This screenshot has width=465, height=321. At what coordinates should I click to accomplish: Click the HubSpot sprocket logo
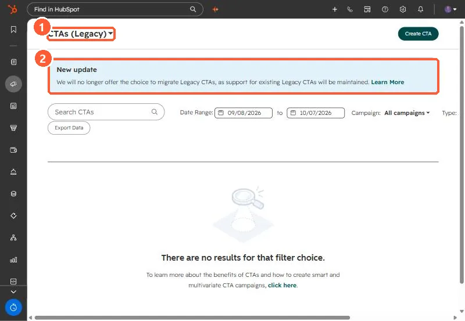pos(13,9)
